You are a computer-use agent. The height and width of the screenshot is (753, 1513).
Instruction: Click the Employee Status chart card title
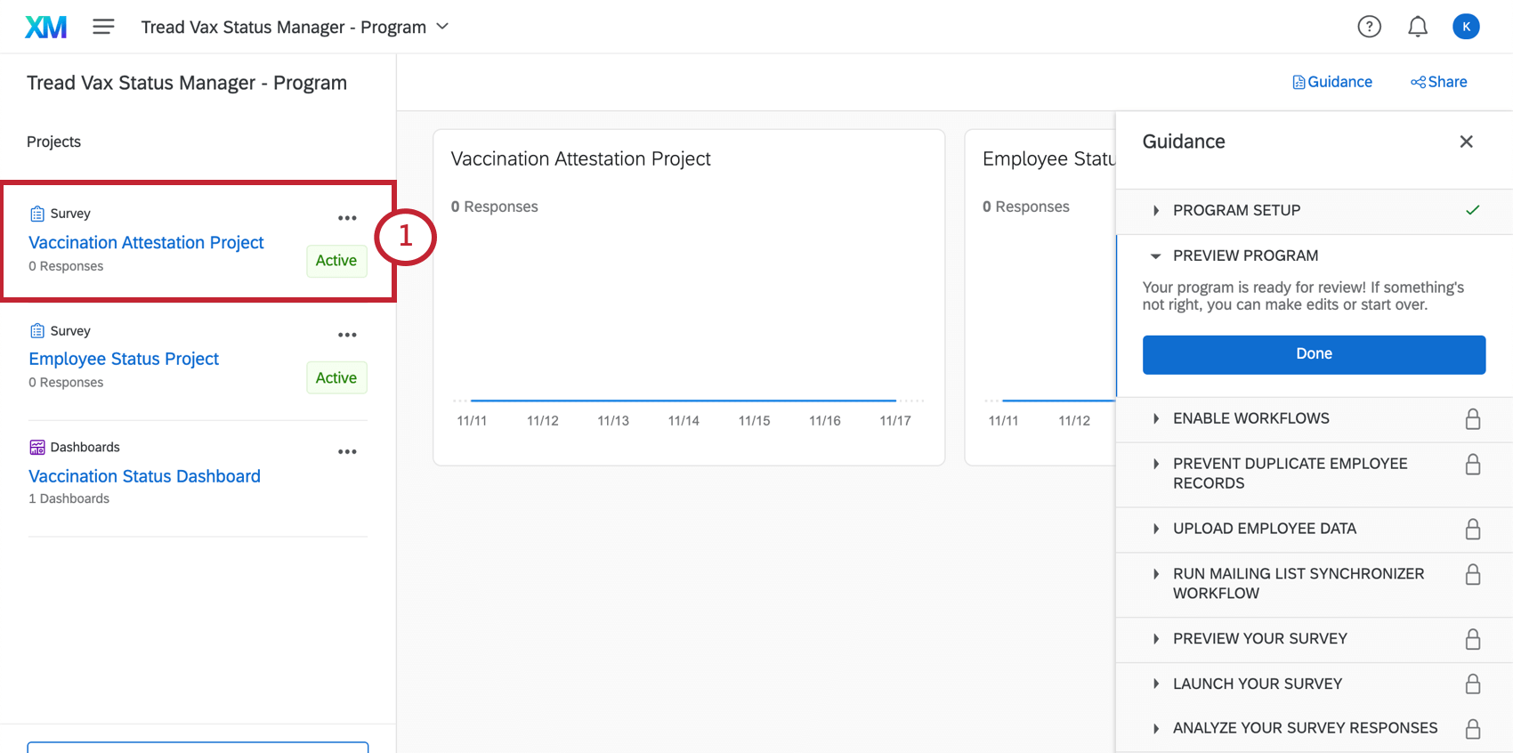click(1048, 158)
